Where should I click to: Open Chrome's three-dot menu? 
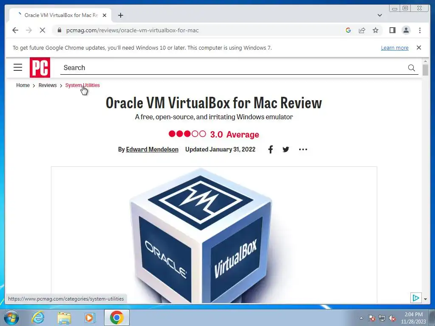tap(420, 30)
